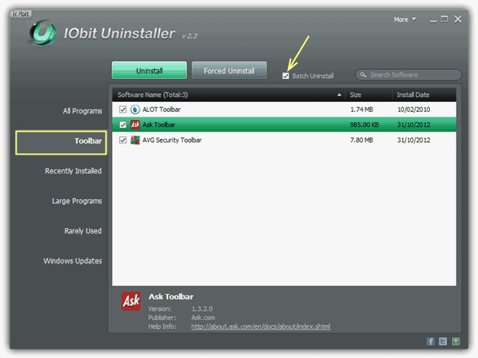
Task: Click the Ask Toolbar details heading
Action: (x=171, y=296)
